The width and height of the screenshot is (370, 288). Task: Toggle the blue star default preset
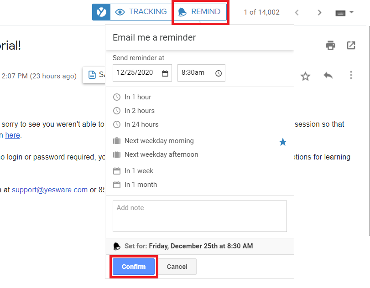click(283, 142)
